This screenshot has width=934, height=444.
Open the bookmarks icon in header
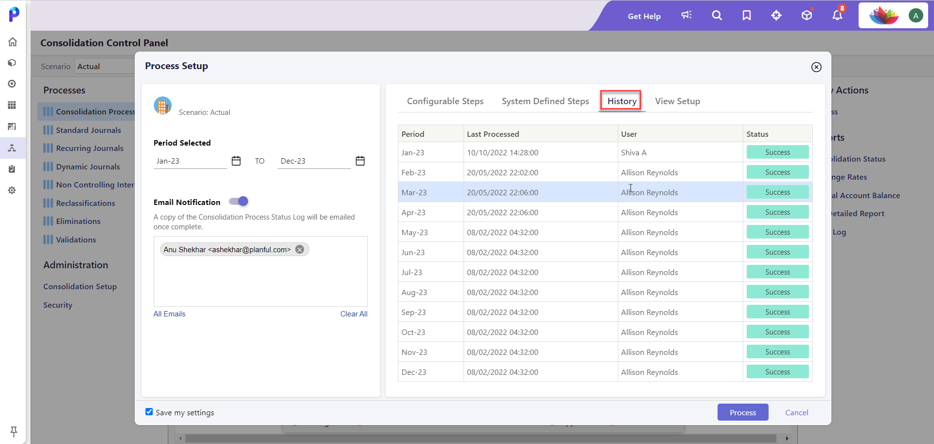pyautogui.click(x=747, y=15)
